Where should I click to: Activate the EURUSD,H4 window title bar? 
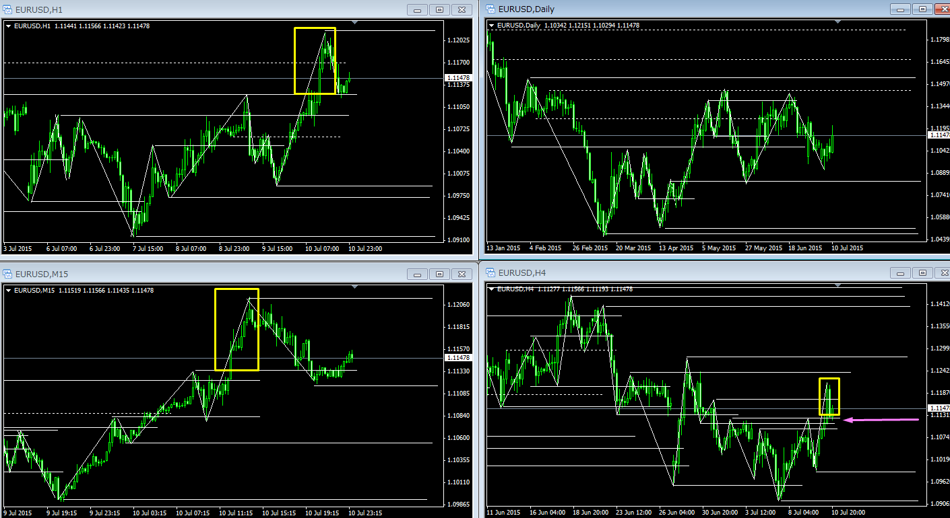(674, 272)
